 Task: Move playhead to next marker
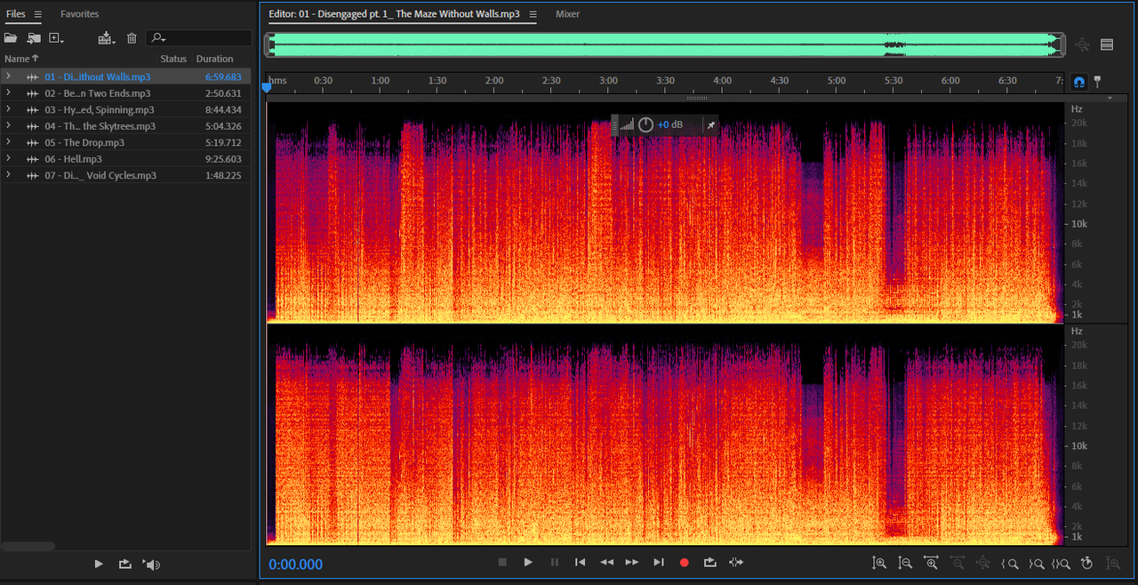tap(659, 562)
